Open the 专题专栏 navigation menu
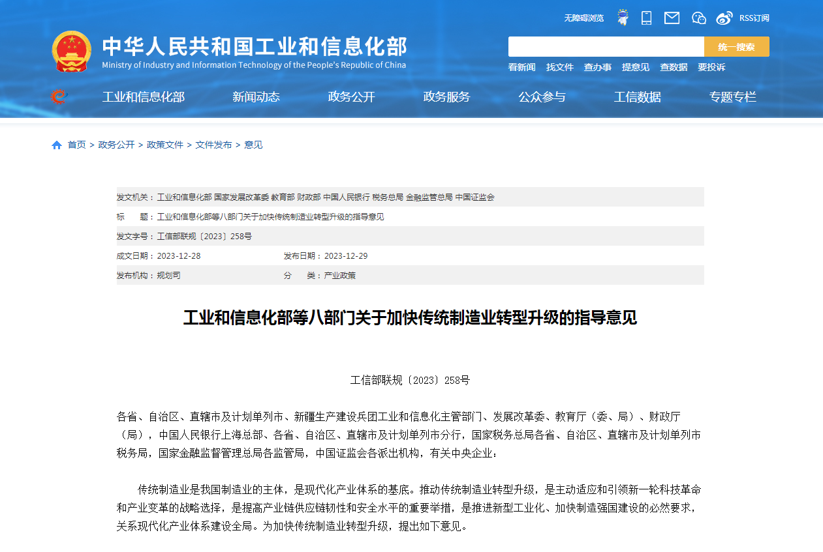 pos(732,96)
